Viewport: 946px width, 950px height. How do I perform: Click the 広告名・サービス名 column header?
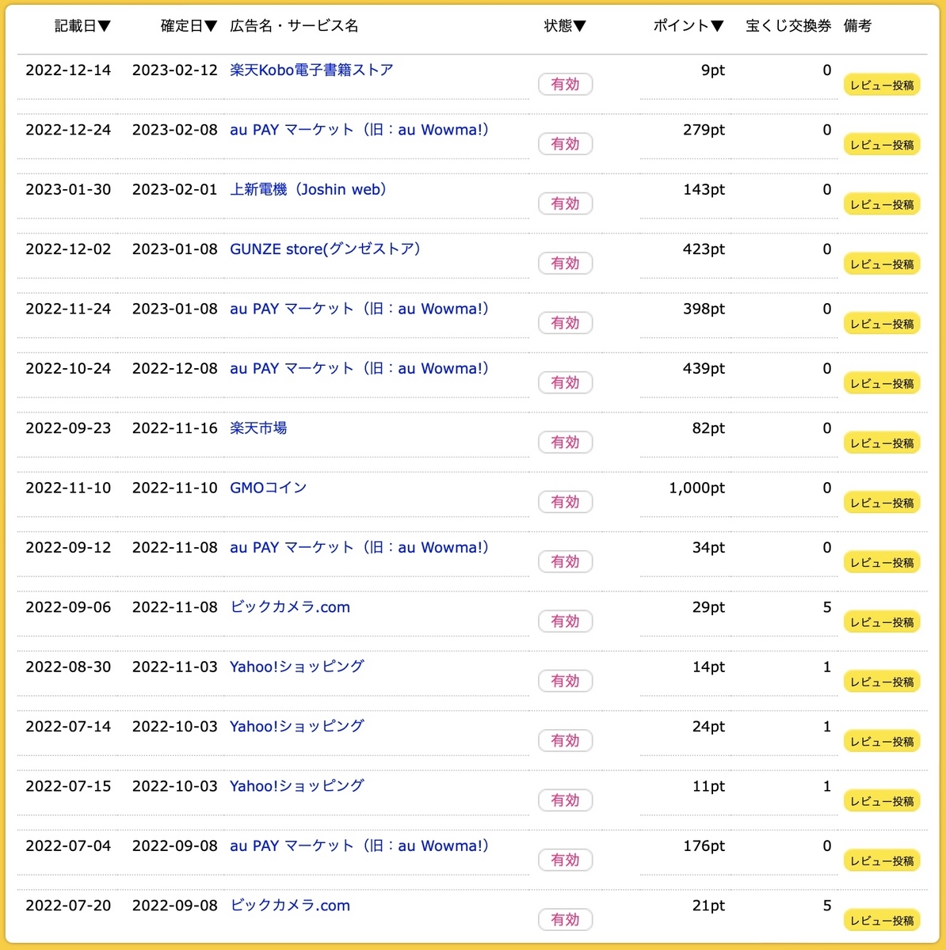click(x=294, y=26)
